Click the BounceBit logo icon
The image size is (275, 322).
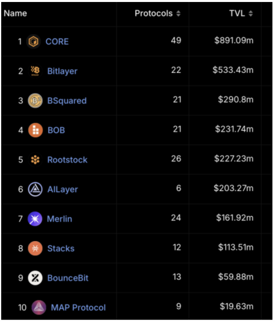35,278
